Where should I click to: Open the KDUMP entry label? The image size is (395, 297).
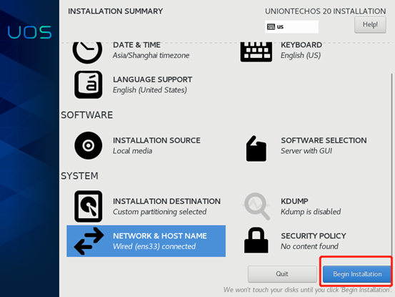(x=294, y=201)
